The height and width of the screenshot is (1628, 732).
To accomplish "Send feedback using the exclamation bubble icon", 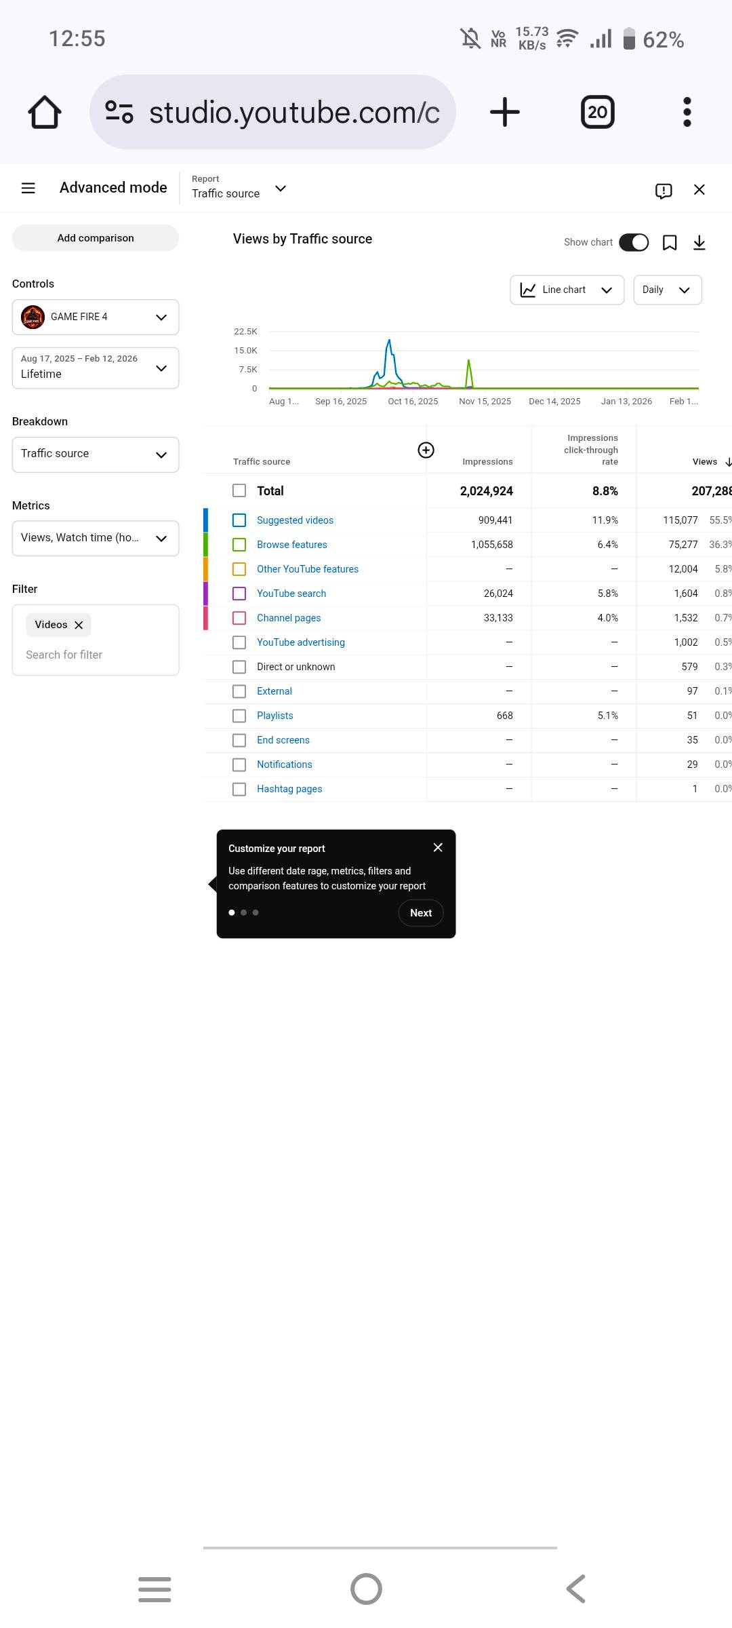I will (664, 191).
